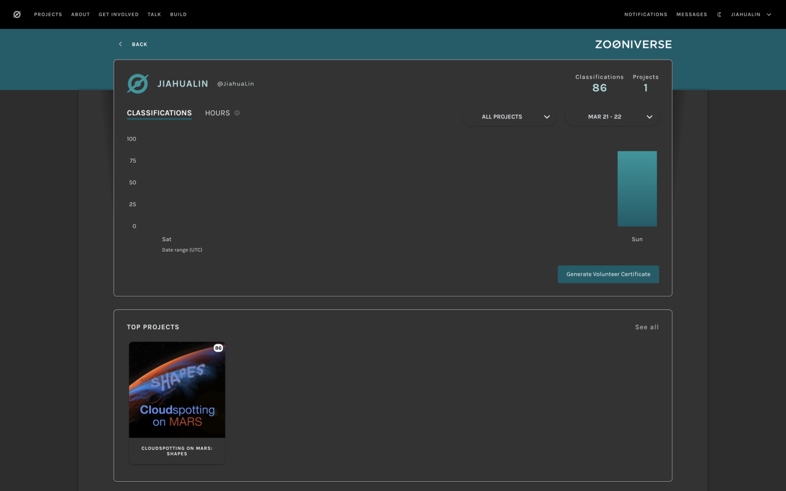Click the Zooniverse logo icon in the navbar
The width and height of the screenshot is (786, 491).
click(x=17, y=15)
